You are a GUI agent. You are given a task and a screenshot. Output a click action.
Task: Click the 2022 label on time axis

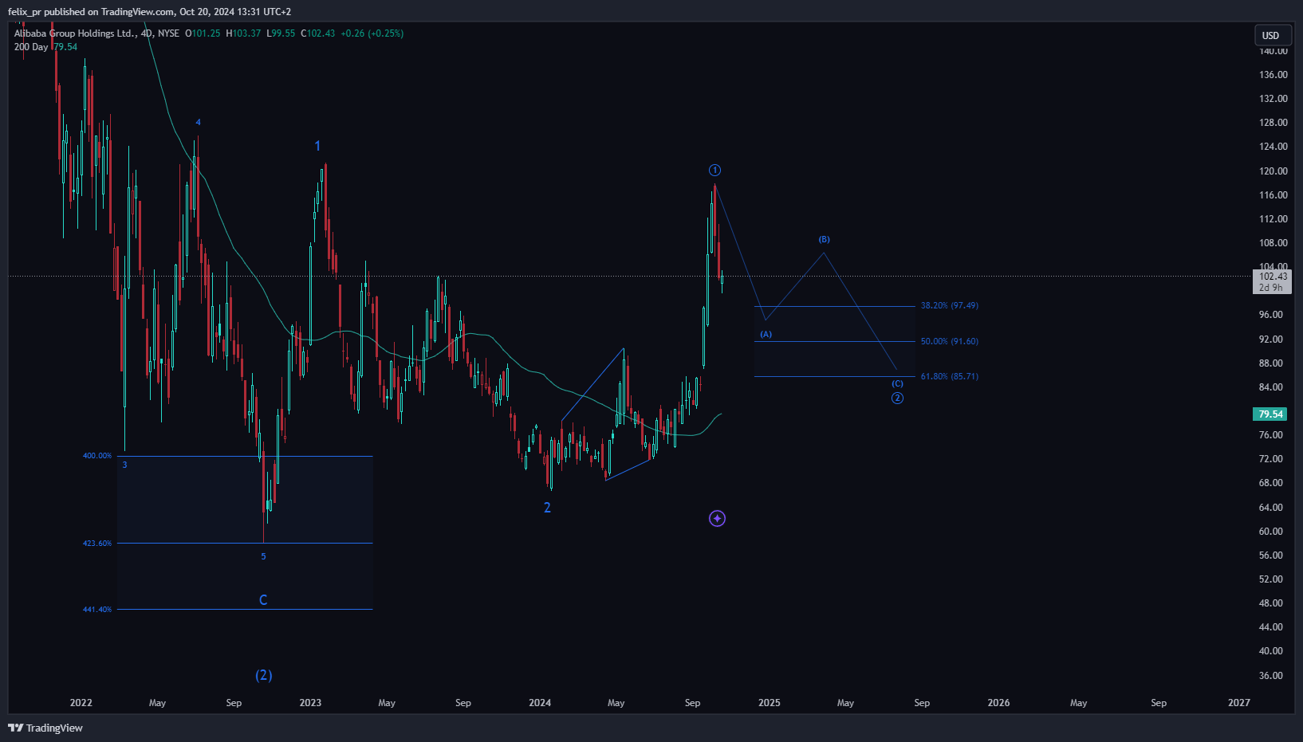pyautogui.click(x=81, y=703)
